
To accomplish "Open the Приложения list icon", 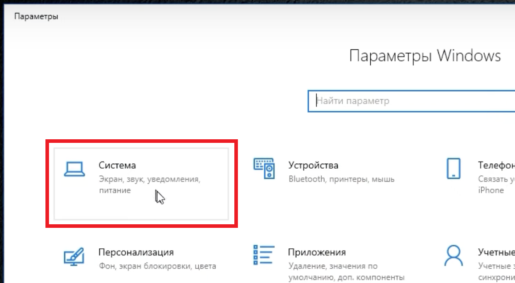I will coord(264,255).
